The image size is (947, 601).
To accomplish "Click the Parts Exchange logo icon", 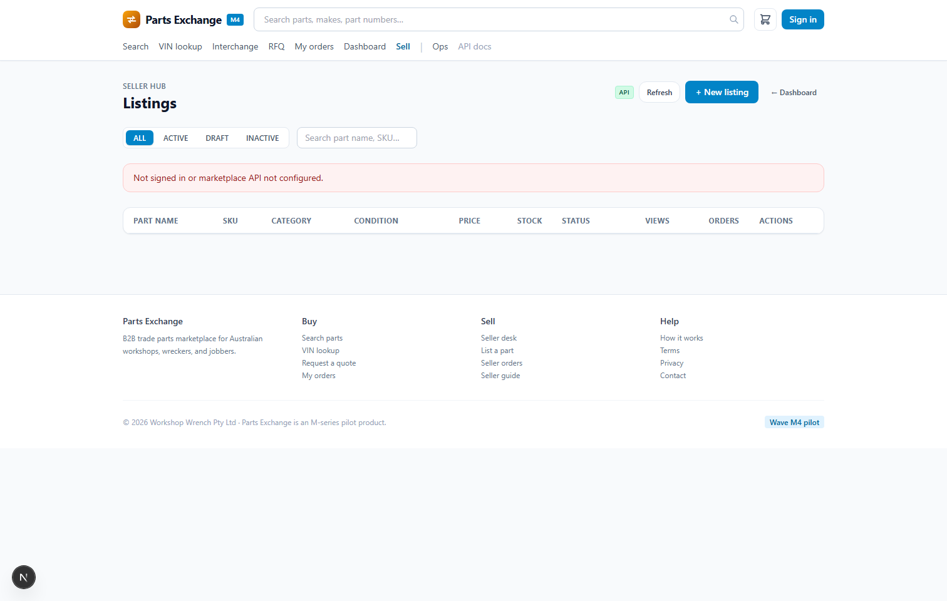I will (132, 19).
